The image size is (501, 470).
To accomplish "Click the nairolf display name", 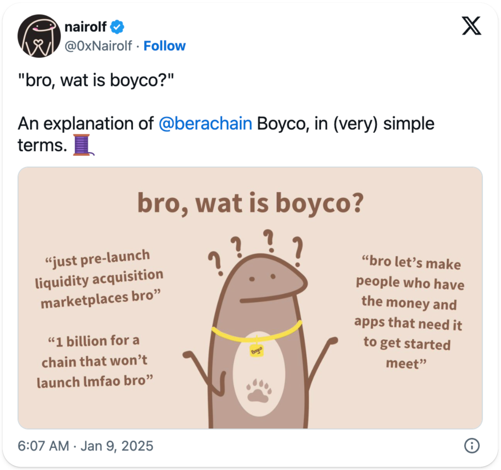I will (85, 27).
